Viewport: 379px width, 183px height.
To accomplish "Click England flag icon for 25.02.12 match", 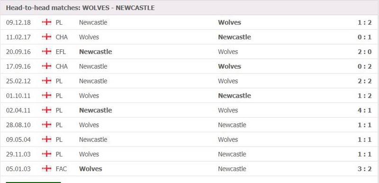I will click(x=46, y=81).
